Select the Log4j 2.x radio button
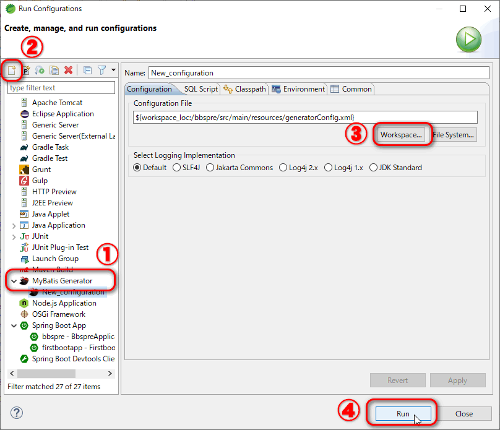500x430 pixels. pyautogui.click(x=283, y=168)
